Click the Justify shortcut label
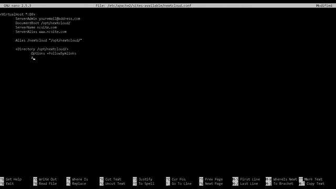This screenshot has height=189, width=336. click(145, 179)
